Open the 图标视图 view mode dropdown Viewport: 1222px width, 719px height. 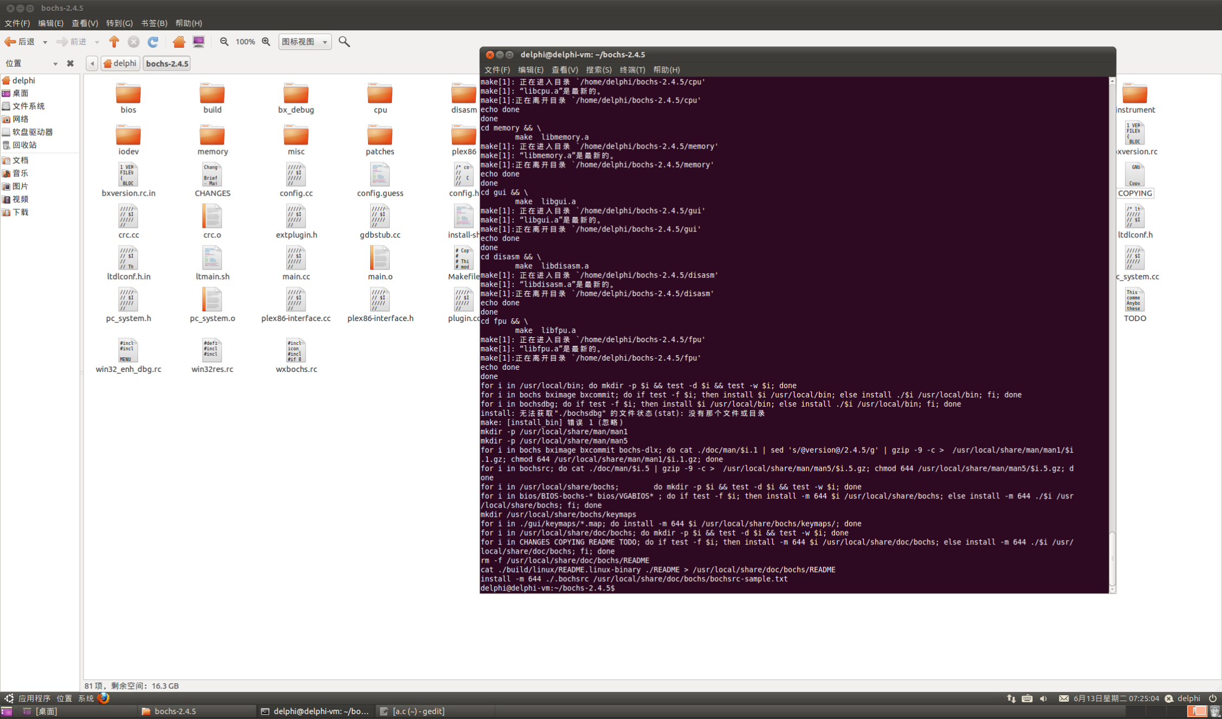305,42
